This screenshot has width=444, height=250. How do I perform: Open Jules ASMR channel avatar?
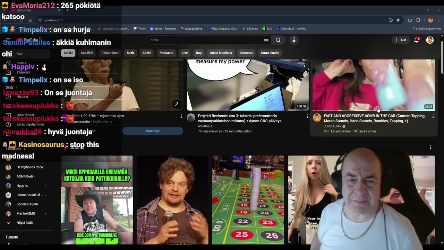(x=317, y=117)
